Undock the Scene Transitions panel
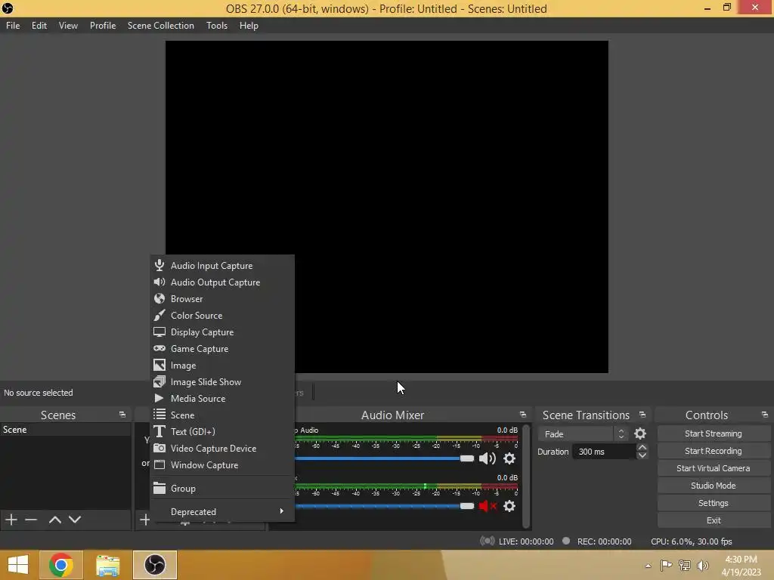The width and height of the screenshot is (774, 580). coord(642,415)
